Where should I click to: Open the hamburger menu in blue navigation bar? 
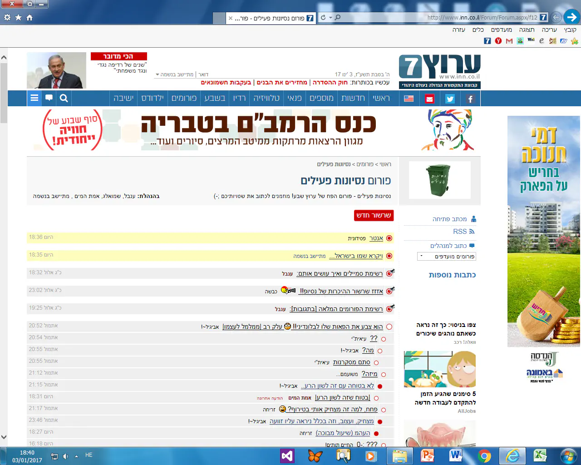[34, 98]
